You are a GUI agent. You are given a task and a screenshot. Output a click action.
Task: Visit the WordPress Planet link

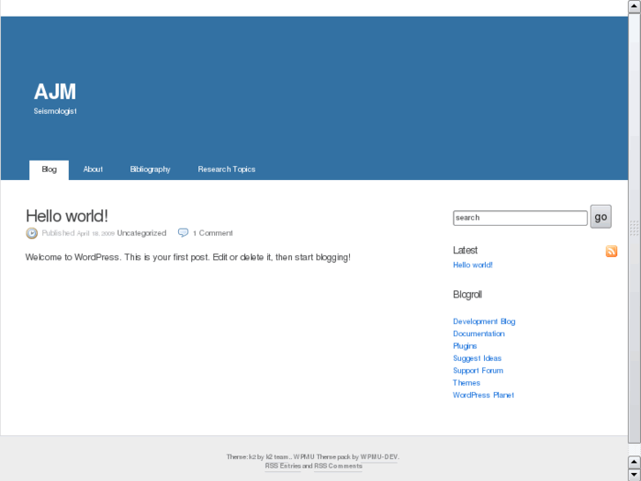coord(483,395)
